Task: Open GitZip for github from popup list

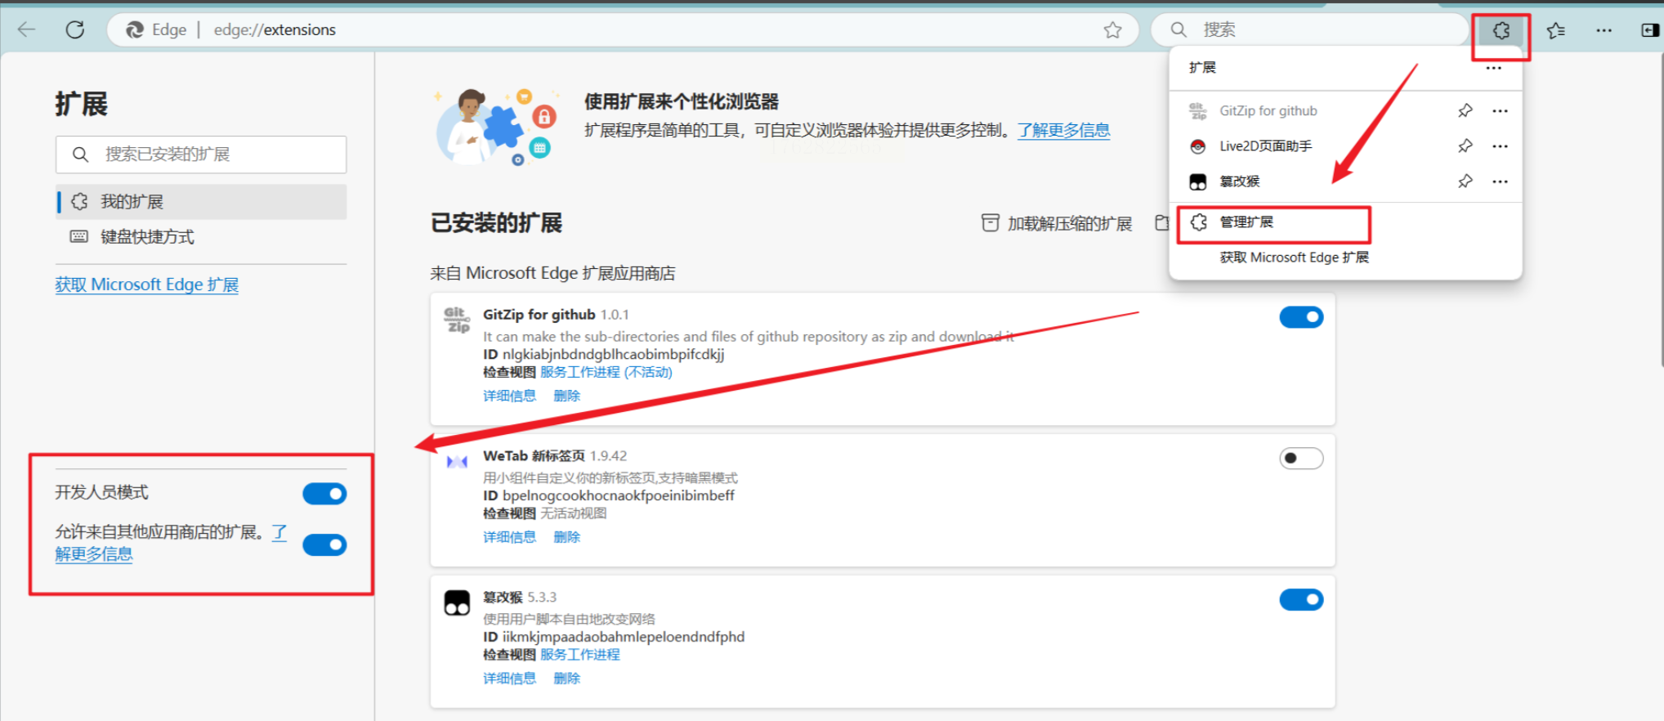Action: pos(1268,111)
